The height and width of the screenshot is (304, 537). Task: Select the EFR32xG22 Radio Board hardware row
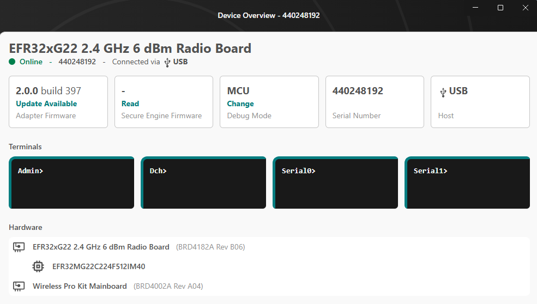[x=269, y=247]
